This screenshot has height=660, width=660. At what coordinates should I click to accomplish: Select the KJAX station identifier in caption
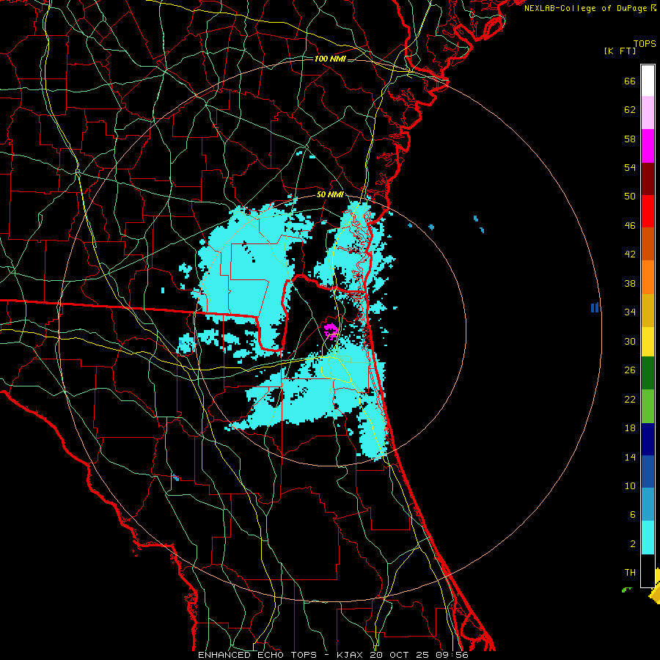point(349,655)
